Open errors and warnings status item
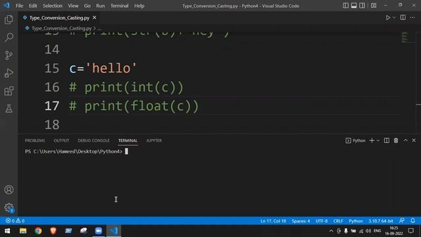The image size is (421, 237). (15, 221)
